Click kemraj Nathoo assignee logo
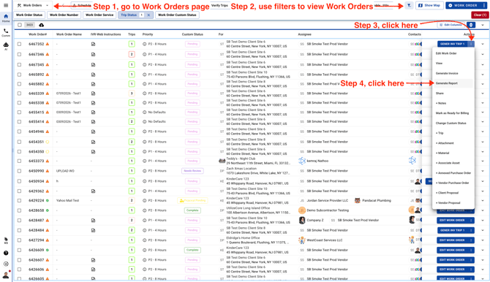The width and height of the screenshot is (490, 282). (302, 161)
